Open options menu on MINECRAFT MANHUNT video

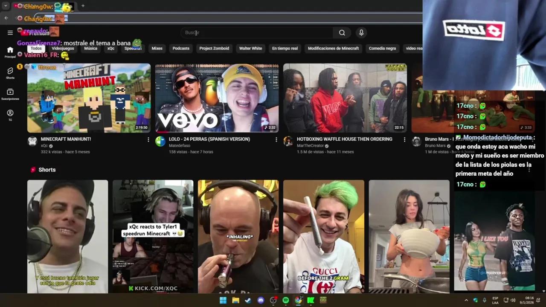148,139
